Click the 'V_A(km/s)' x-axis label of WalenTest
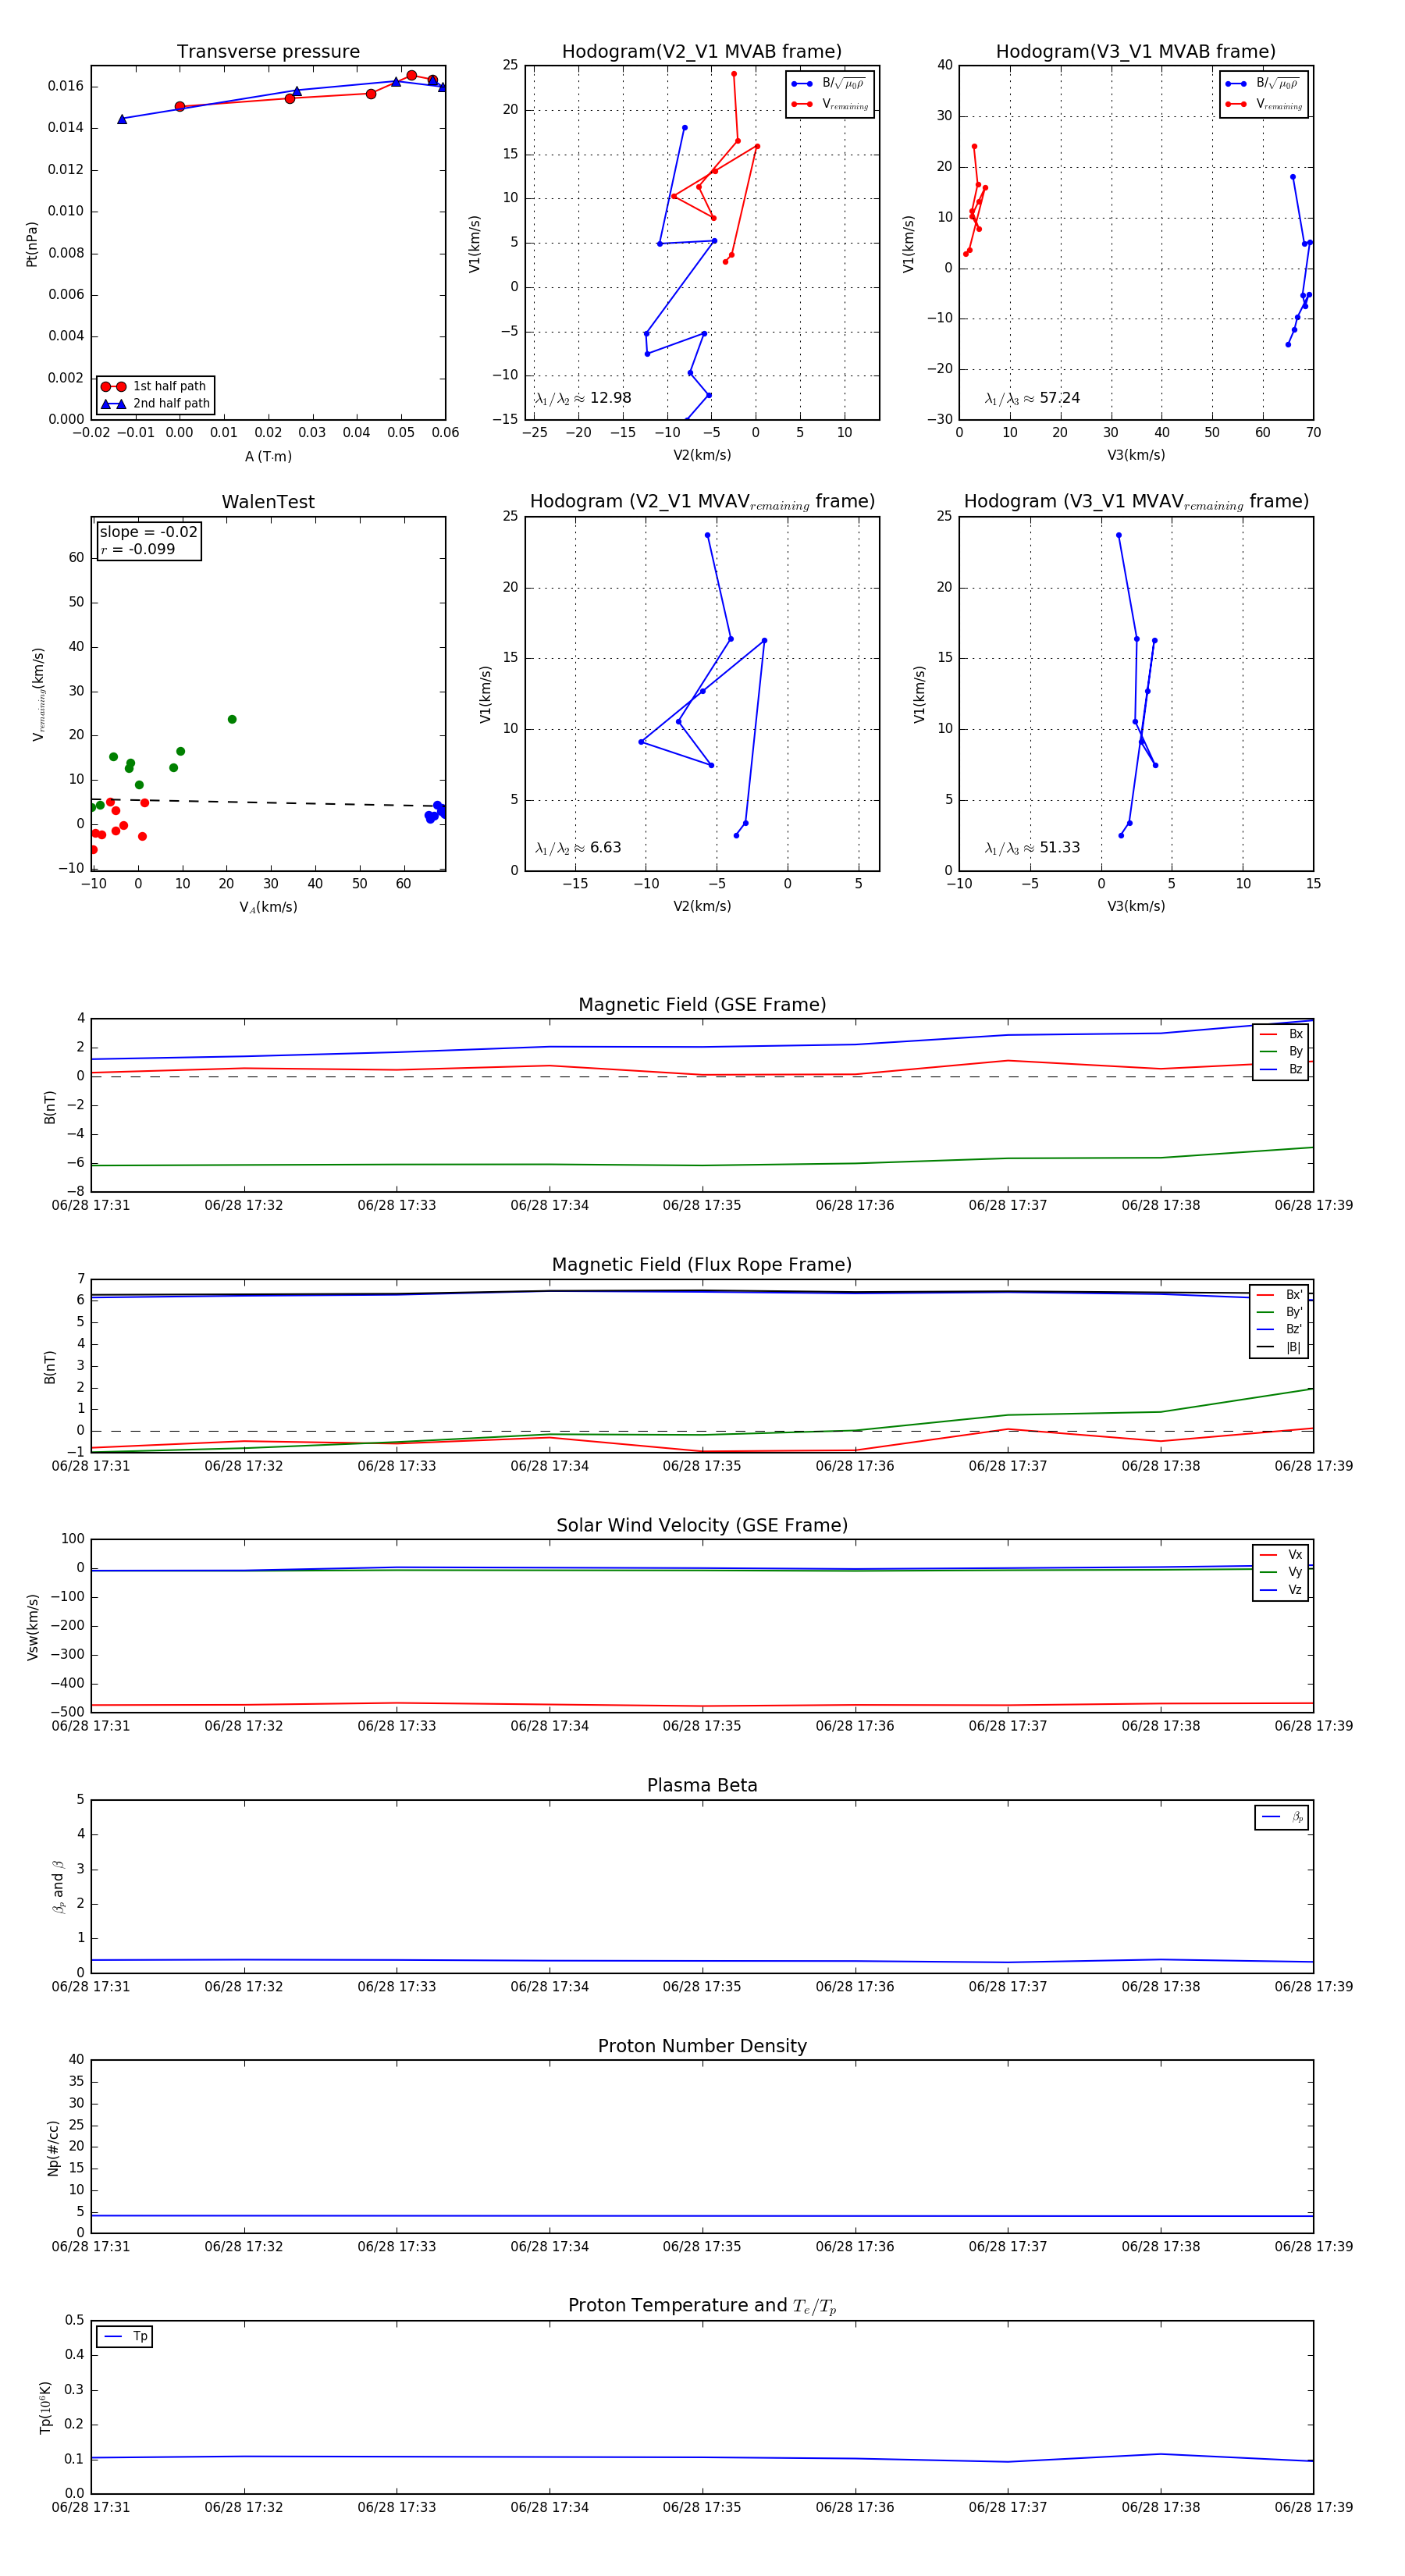The width and height of the screenshot is (1405, 2576). click(268, 908)
